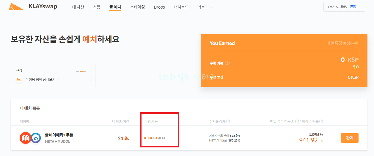Click help icon next to 예상 수익률
374x156 pixels.
(x=321, y=121)
